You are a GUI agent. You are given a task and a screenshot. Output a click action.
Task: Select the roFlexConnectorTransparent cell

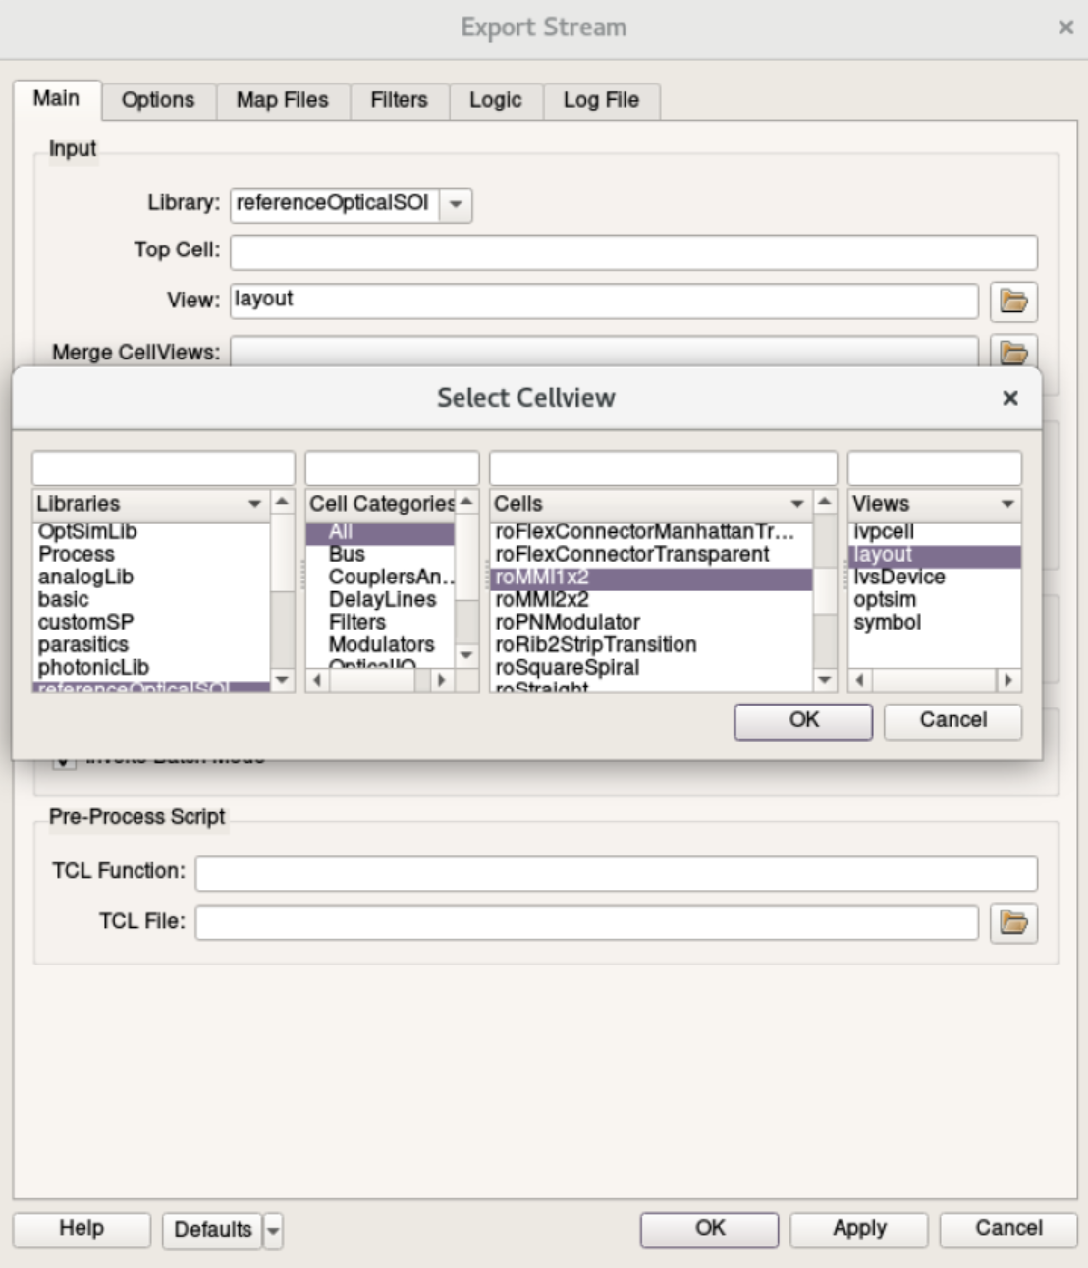coord(651,554)
